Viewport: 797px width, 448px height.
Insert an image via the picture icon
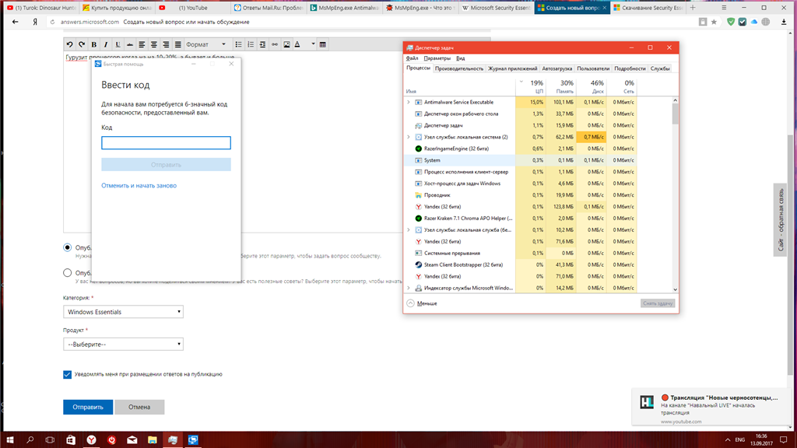(286, 44)
